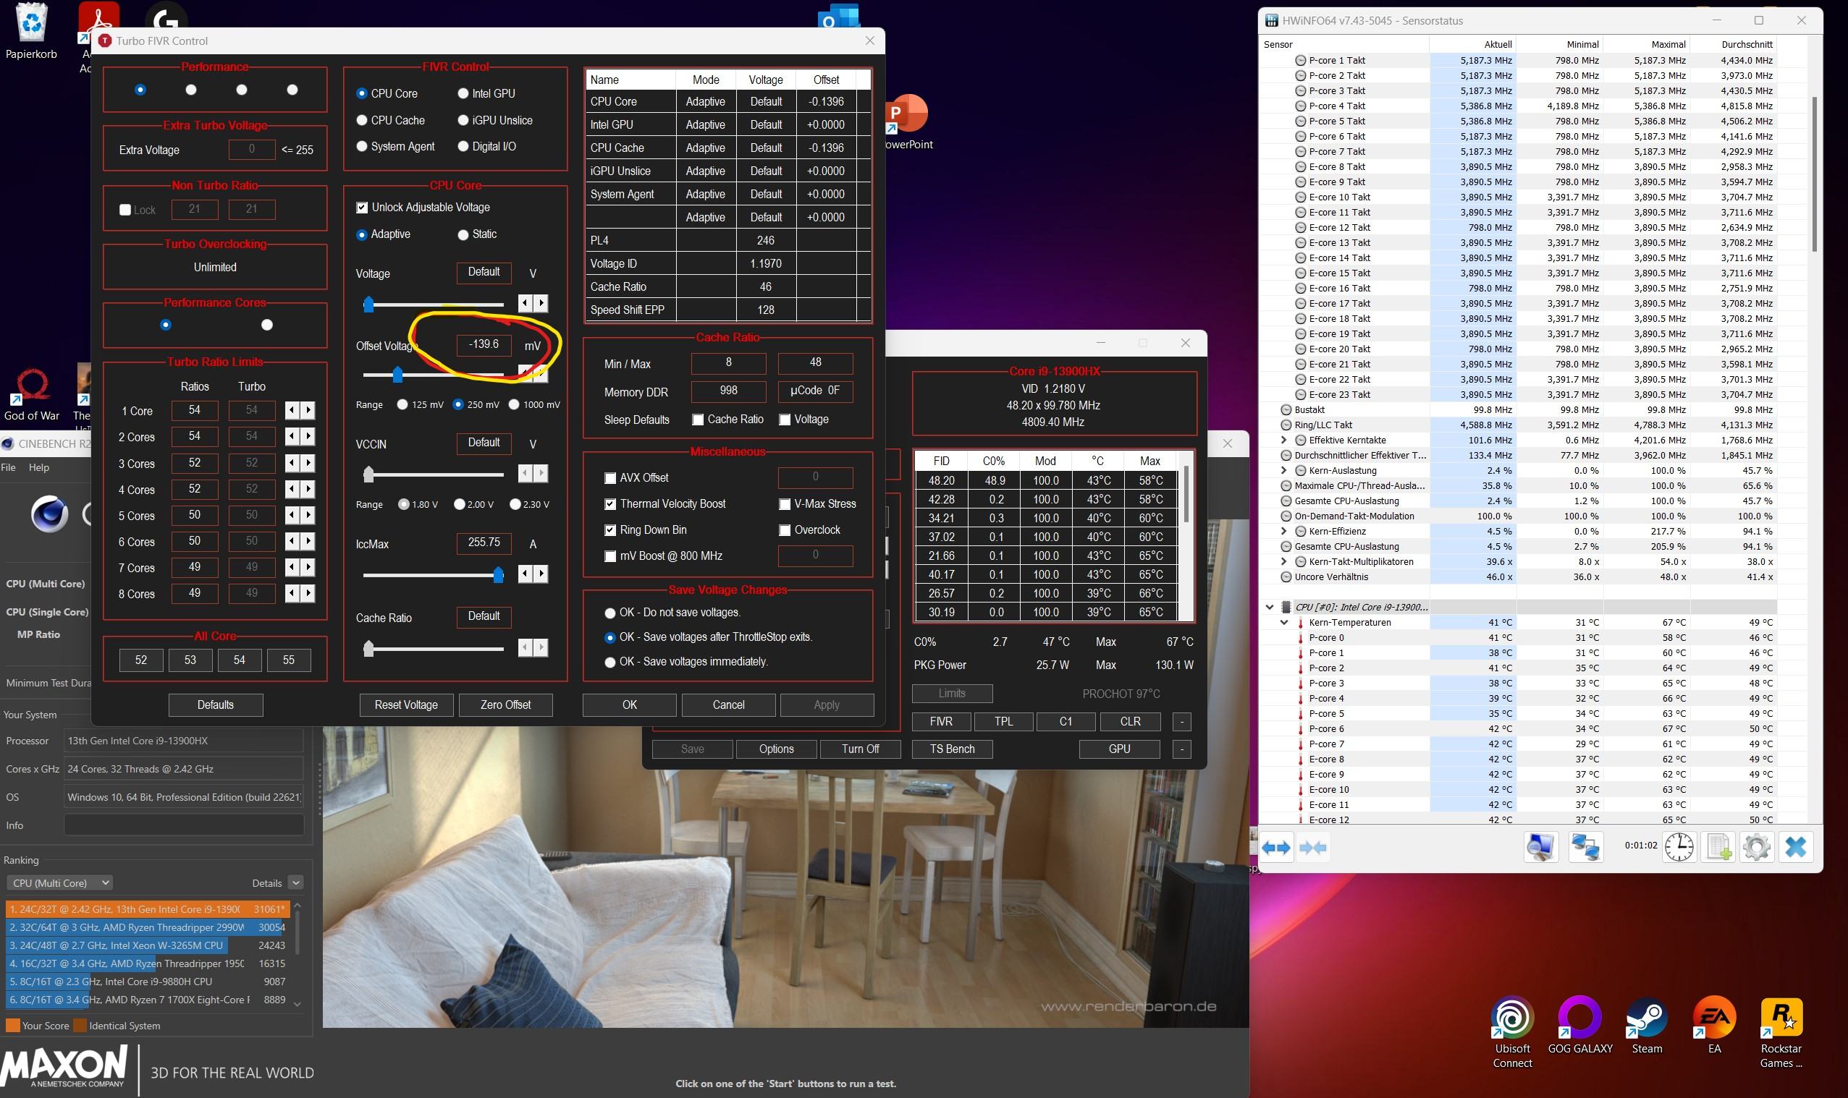This screenshot has height=1098, width=1848.
Task: Choose 125 mV offset range radio
Action: (x=402, y=405)
